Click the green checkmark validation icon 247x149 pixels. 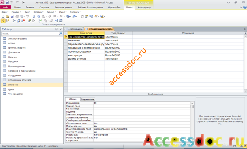40,21
